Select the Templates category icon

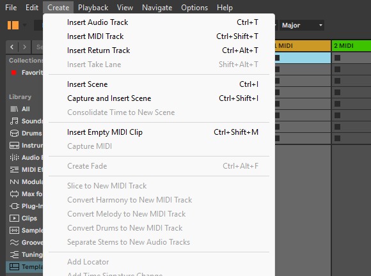(14, 267)
